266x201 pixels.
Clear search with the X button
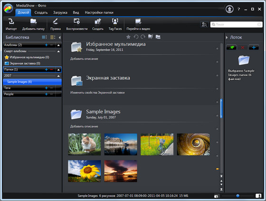pos(259,24)
